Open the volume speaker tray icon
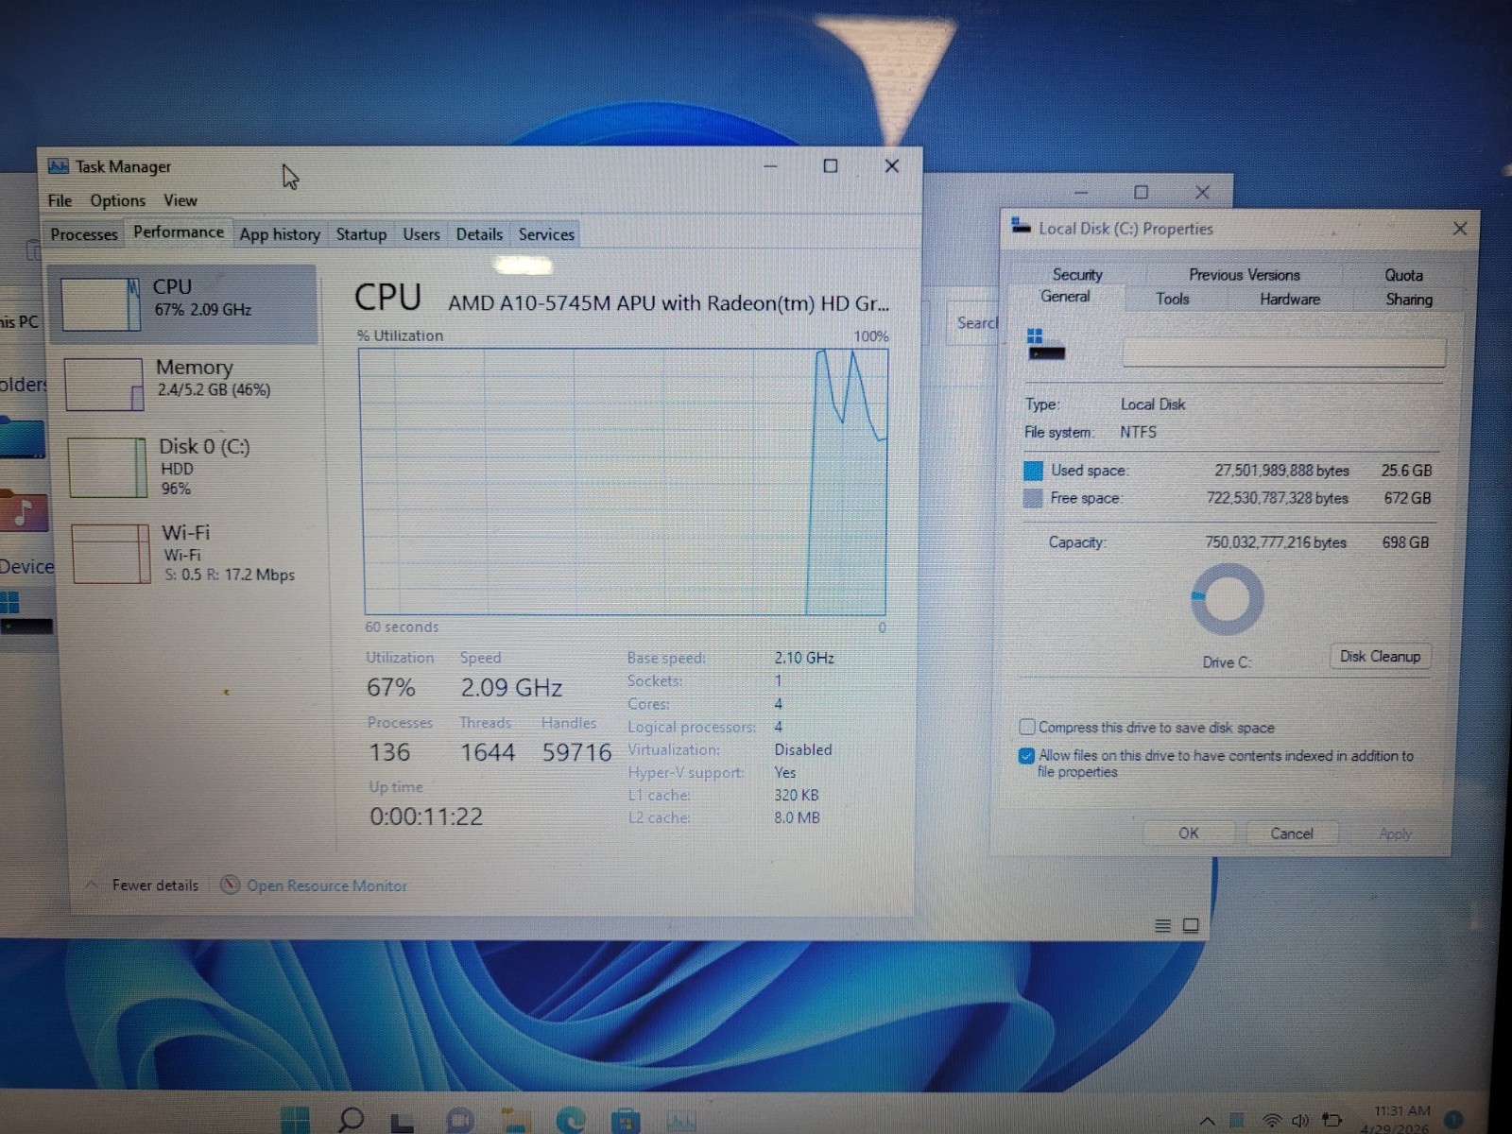This screenshot has width=1512, height=1134. [1300, 1121]
